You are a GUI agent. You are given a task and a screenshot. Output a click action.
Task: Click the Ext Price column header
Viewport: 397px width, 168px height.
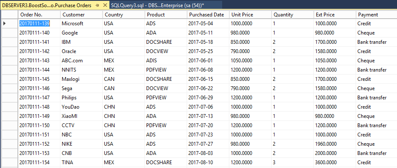pyautogui.click(x=335, y=15)
